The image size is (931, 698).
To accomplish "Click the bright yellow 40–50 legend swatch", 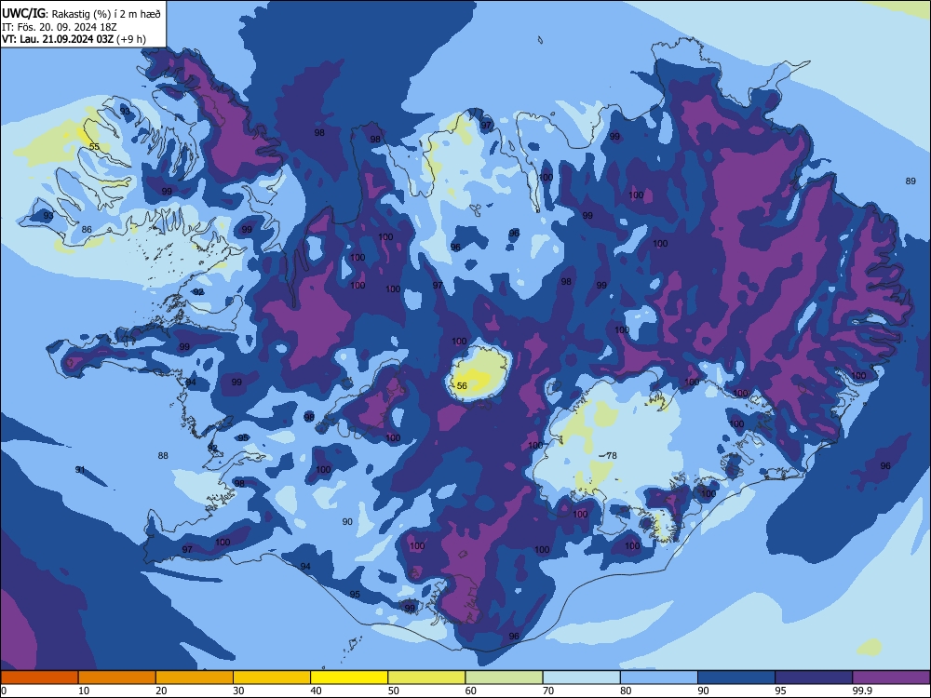I will pos(349,678).
